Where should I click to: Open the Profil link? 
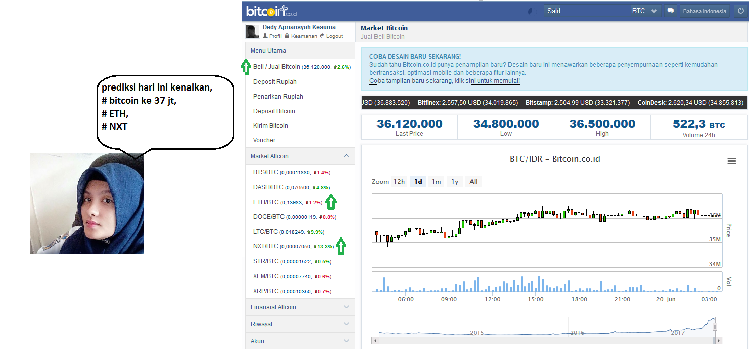[272, 36]
